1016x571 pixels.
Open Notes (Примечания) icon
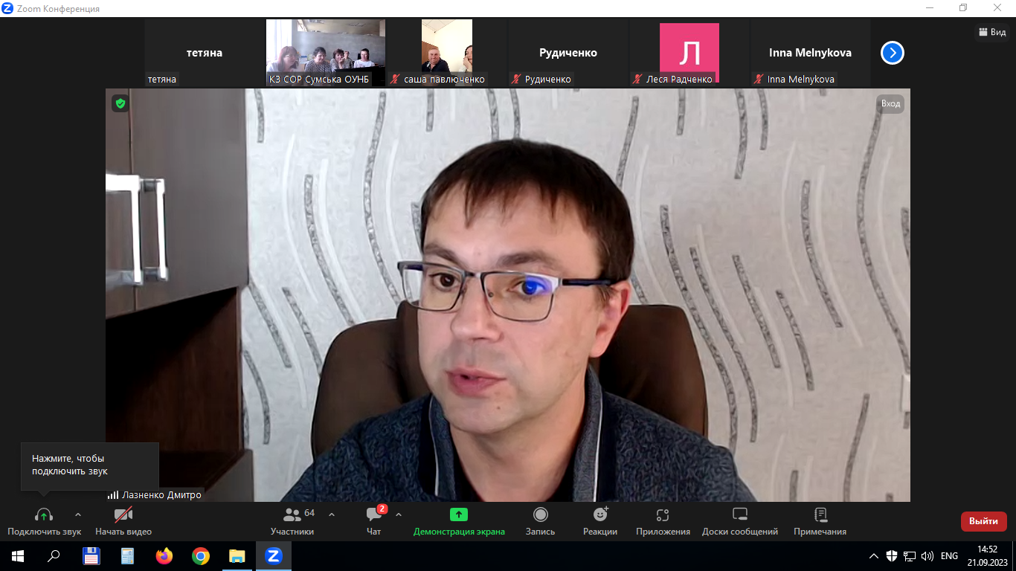[x=820, y=515]
